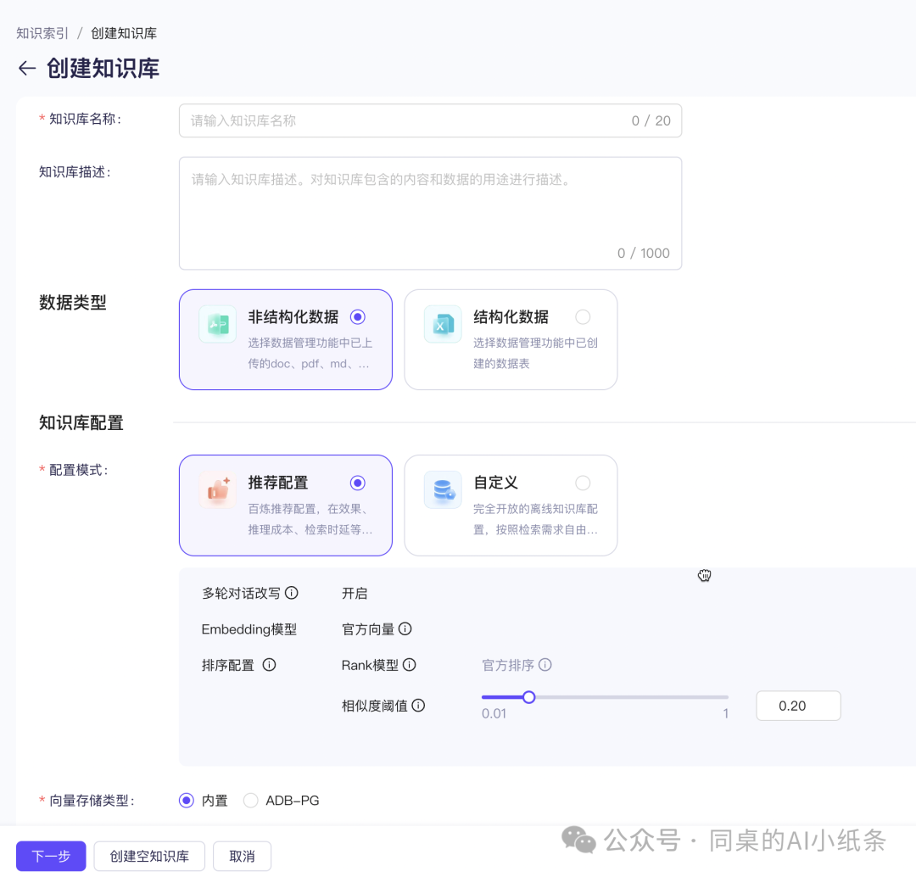Image resolution: width=916 pixels, height=877 pixels.
Task: Click the info icon beside 相似度阈值
Action: 418,705
